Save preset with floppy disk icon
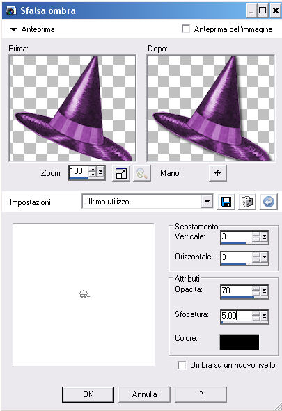Viewport: 282px width, 411px height. point(226,202)
